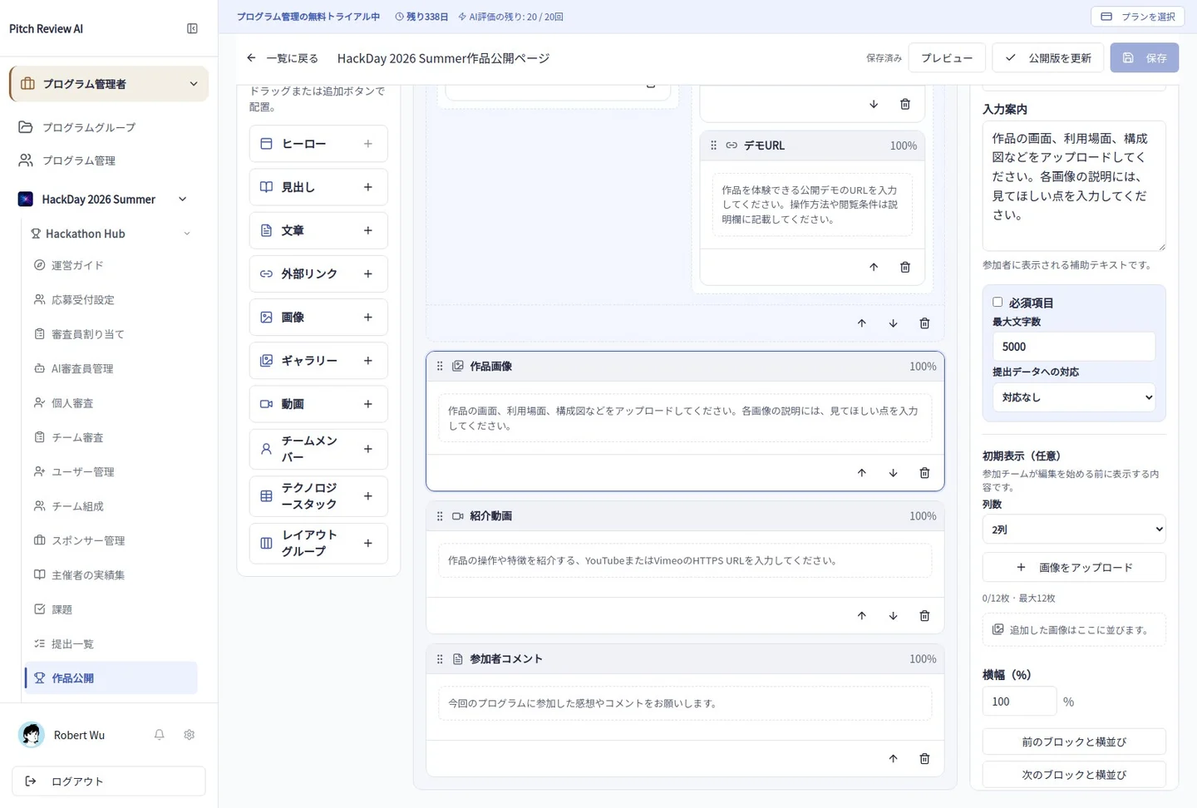Screen dimensions: 1197x808
Task: Delete the 紹介動画 block
Action: point(924,616)
